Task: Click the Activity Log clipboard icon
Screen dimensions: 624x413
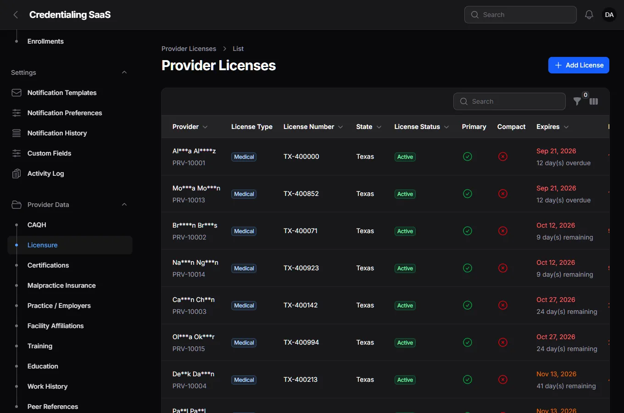Action: click(17, 173)
